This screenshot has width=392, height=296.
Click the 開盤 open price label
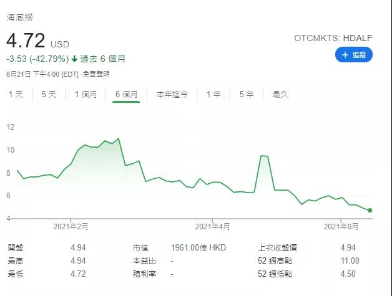click(x=16, y=248)
